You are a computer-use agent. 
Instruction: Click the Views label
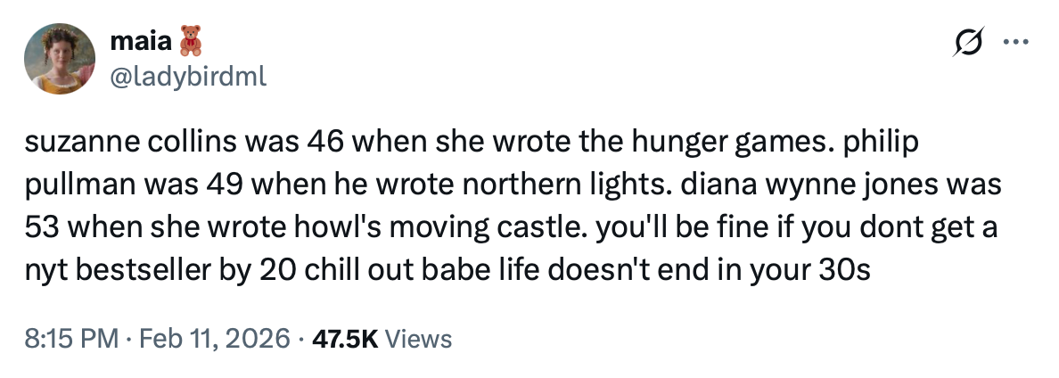coord(421,339)
